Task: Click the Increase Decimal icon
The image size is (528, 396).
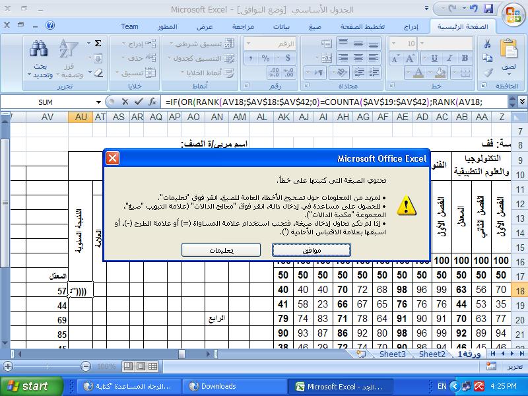Action: coord(289,73)
